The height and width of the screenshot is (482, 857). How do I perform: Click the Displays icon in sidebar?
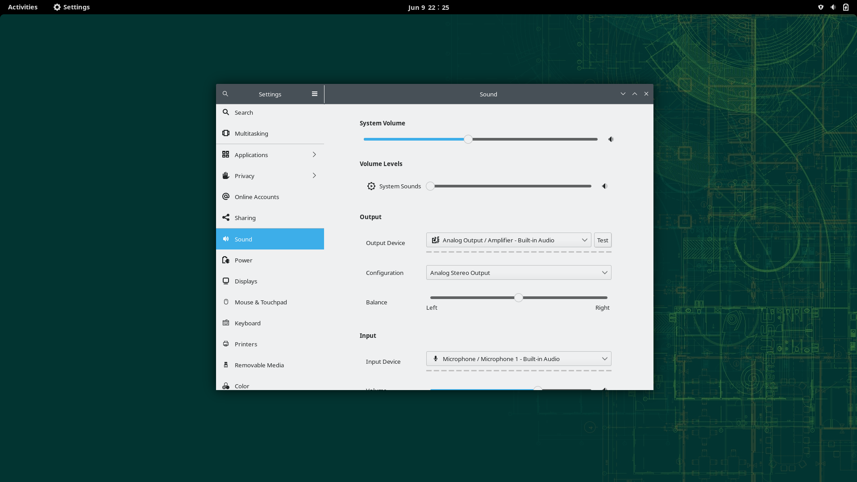pos(226,281)
